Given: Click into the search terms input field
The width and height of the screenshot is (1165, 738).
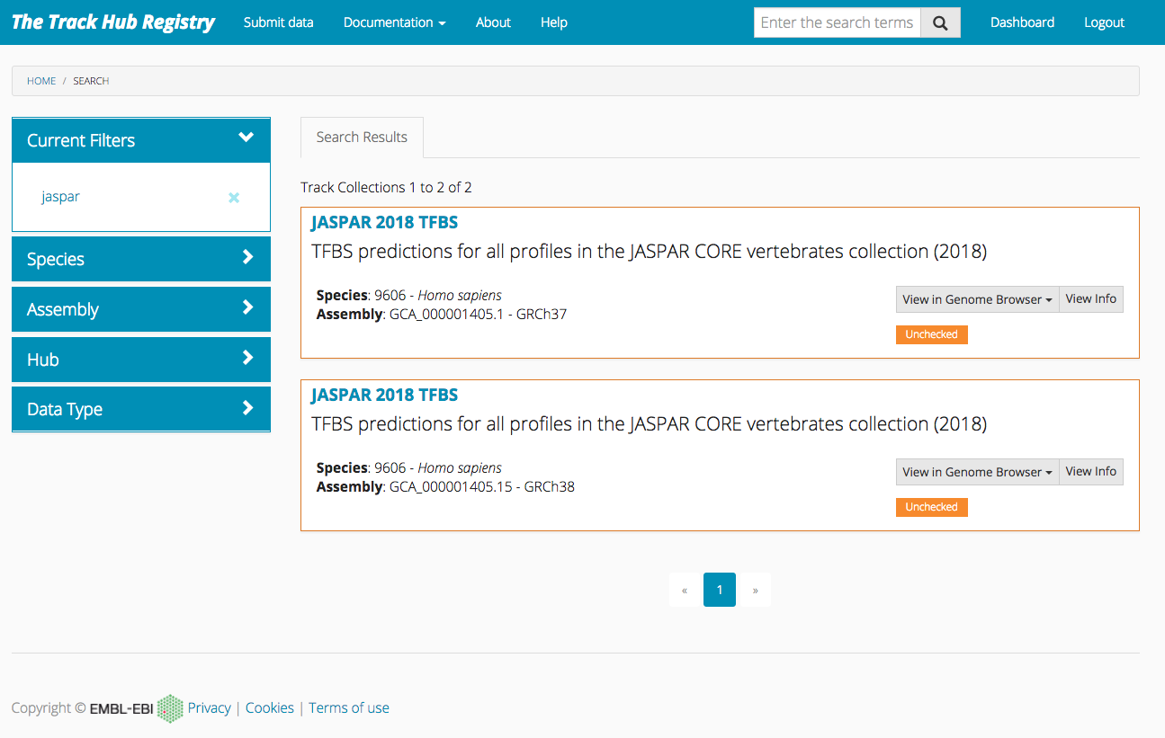Looking at the screenshot, I should (x=837, y=23).
